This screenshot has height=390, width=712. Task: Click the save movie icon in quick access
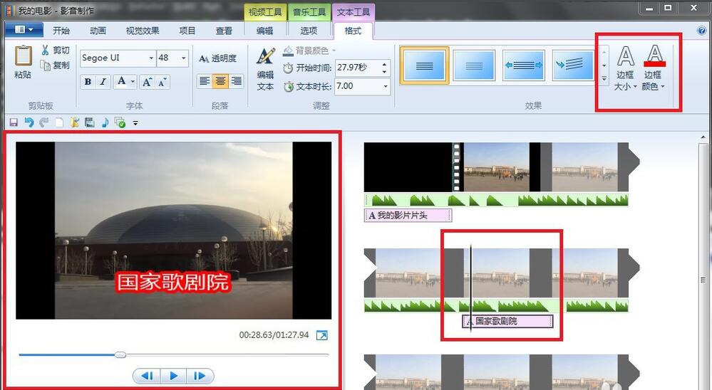click(x=90, y=122)
